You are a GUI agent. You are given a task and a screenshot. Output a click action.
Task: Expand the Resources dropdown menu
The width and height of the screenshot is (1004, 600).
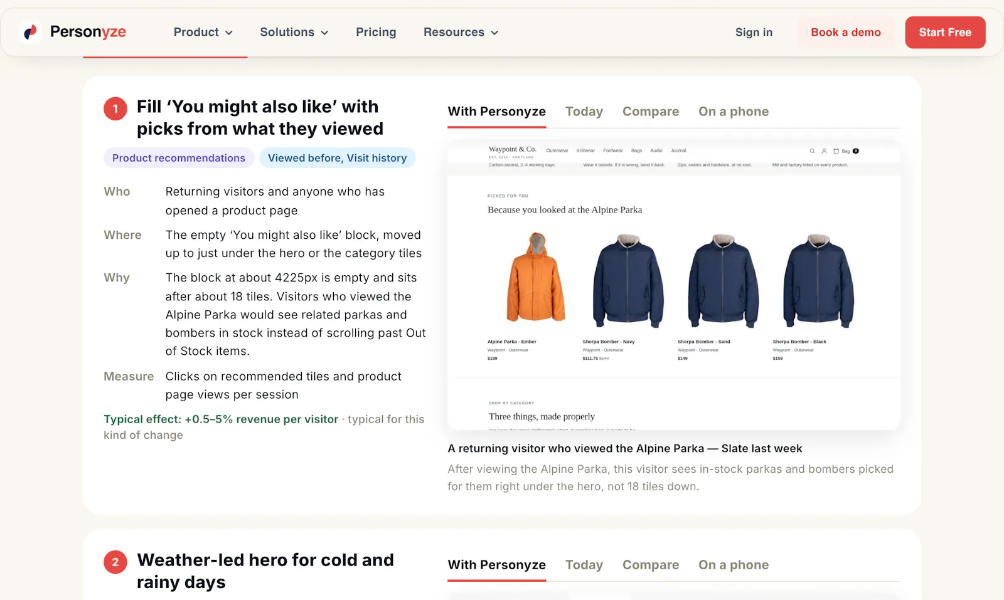click(461, 32)
